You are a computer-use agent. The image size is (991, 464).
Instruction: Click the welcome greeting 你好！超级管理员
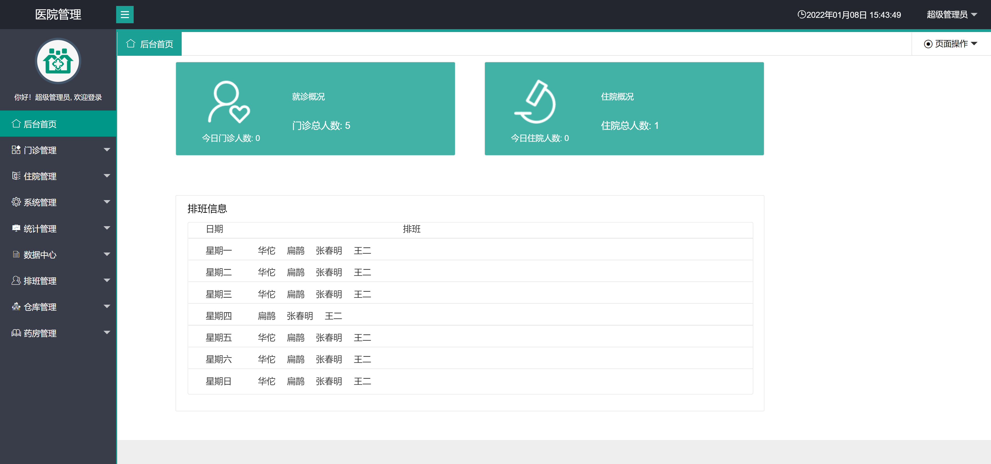pos(58,97)
